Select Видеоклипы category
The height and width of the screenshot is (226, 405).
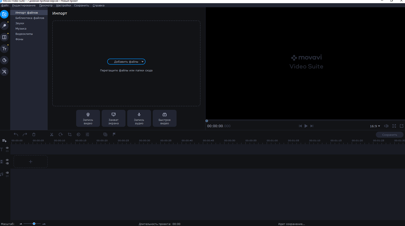(x=29, y=34)
